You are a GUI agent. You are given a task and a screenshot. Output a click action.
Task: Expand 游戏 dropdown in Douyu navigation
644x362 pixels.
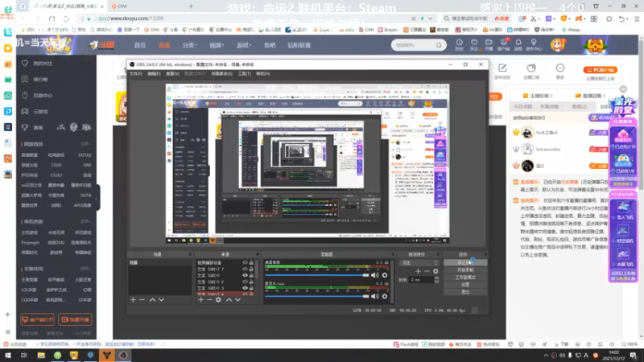click(244, 45)
